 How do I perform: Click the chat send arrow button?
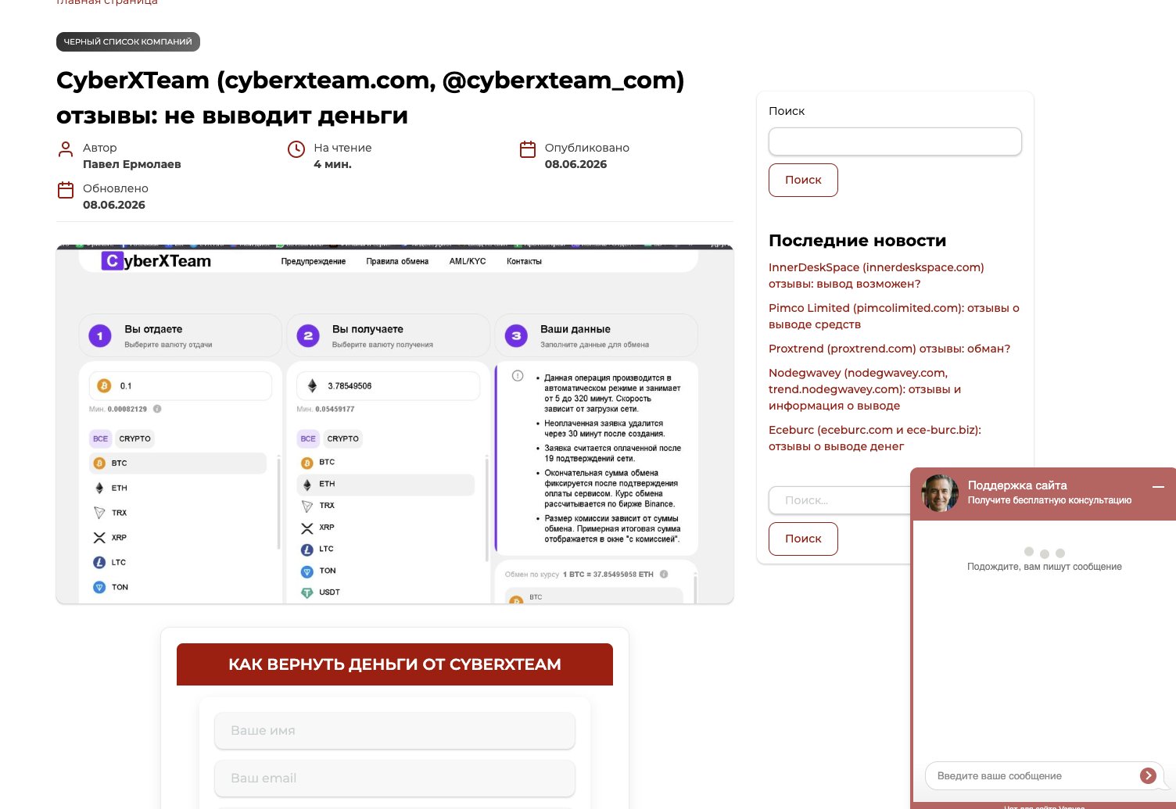coord(1148,775)
